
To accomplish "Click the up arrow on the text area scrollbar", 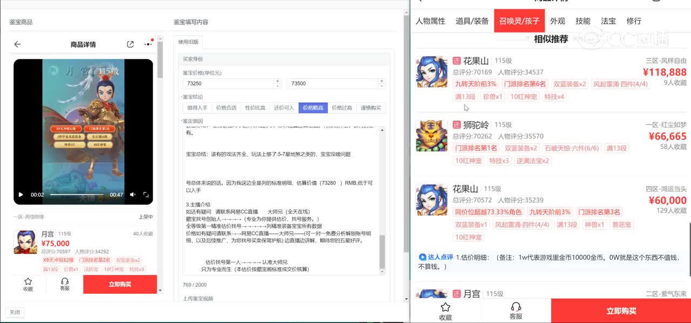I will tap(383, 130).
